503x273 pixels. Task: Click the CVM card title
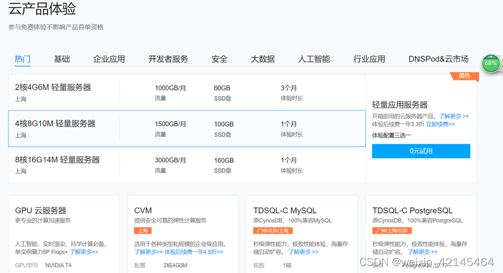click(142, 211)
